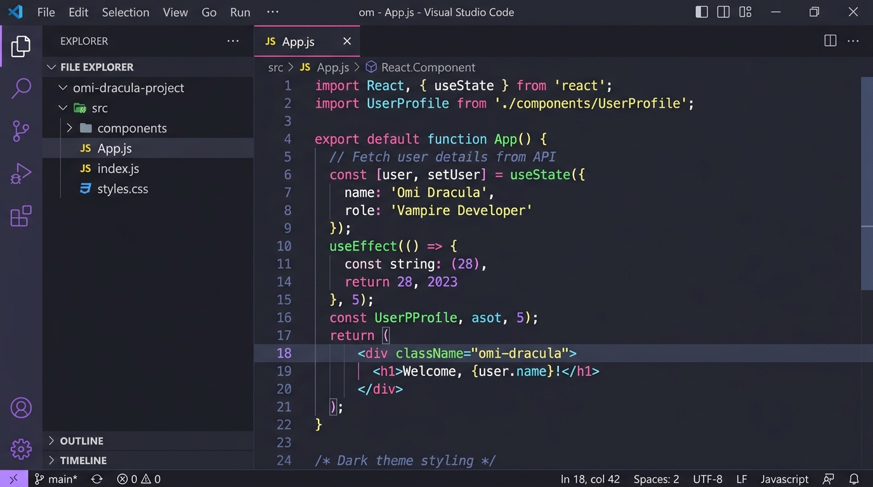Open the File menu

pyautogui.click(x=46, y=12)
